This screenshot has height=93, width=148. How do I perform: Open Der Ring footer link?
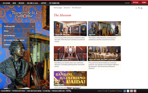coord(69,91)
